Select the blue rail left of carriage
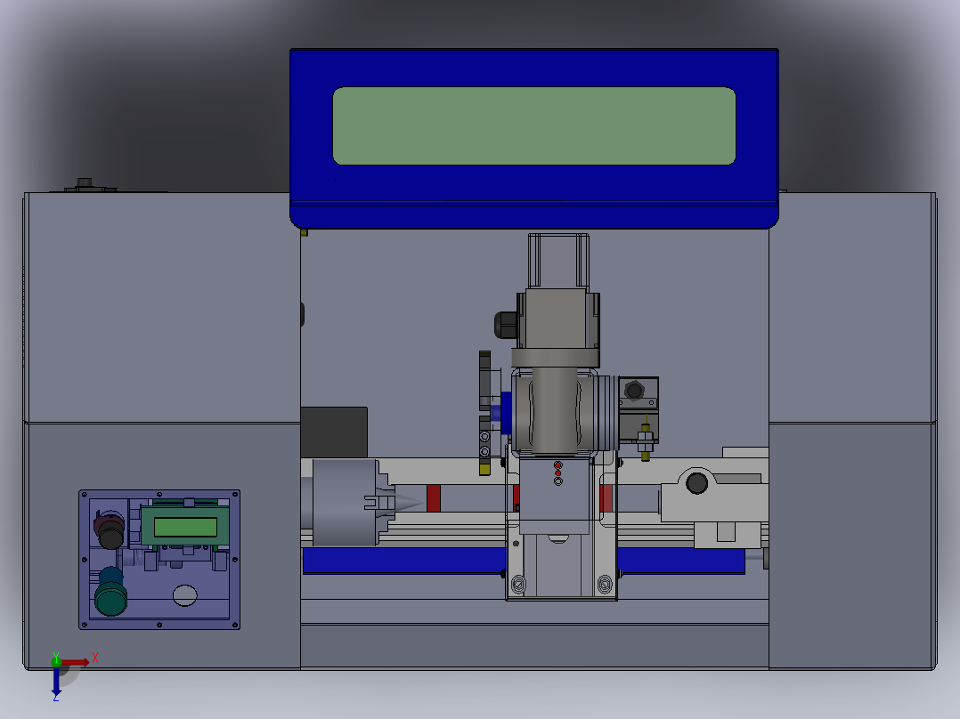The image size is (960, 719). 404,561
